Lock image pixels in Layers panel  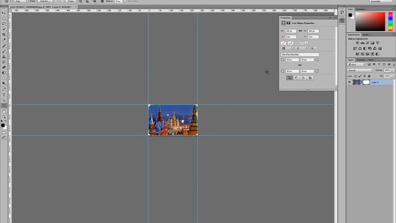[x=360, y=76]
